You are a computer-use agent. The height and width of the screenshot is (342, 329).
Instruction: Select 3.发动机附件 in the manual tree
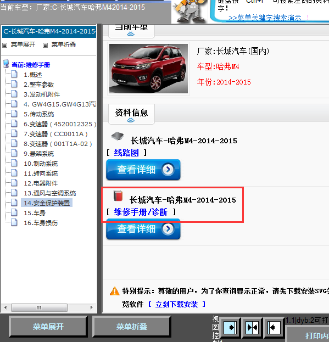coord(42,94)
